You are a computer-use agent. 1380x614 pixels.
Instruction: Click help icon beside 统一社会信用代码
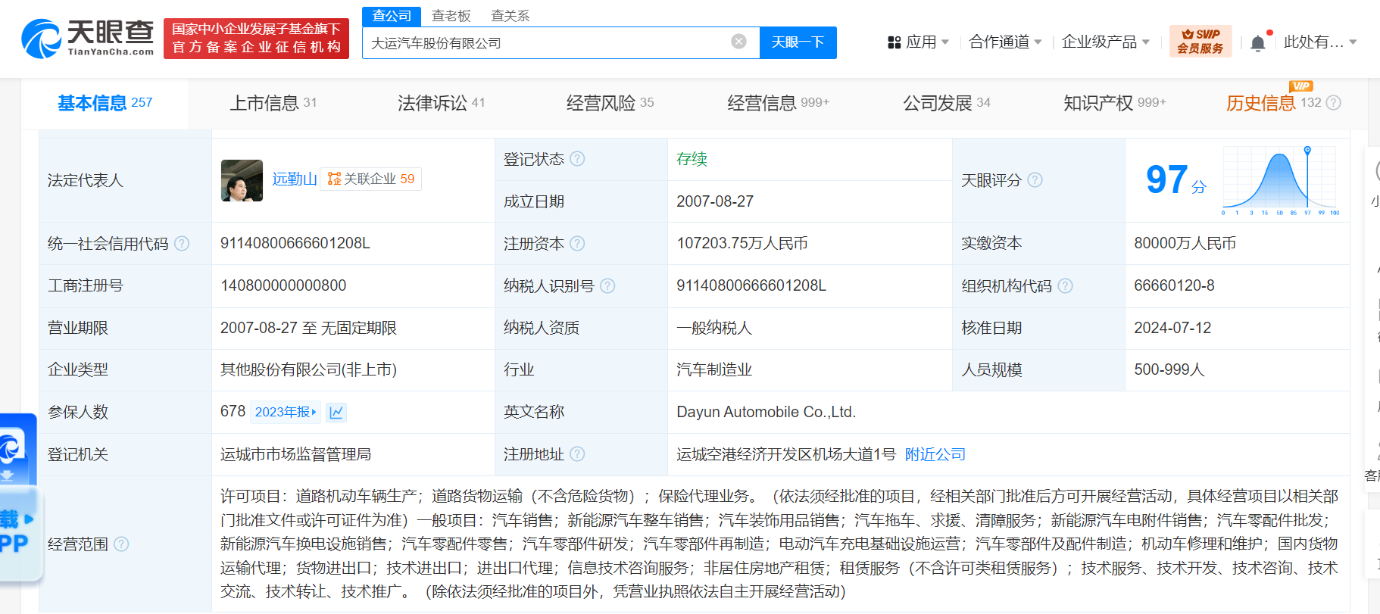click(x=182, y=244)
